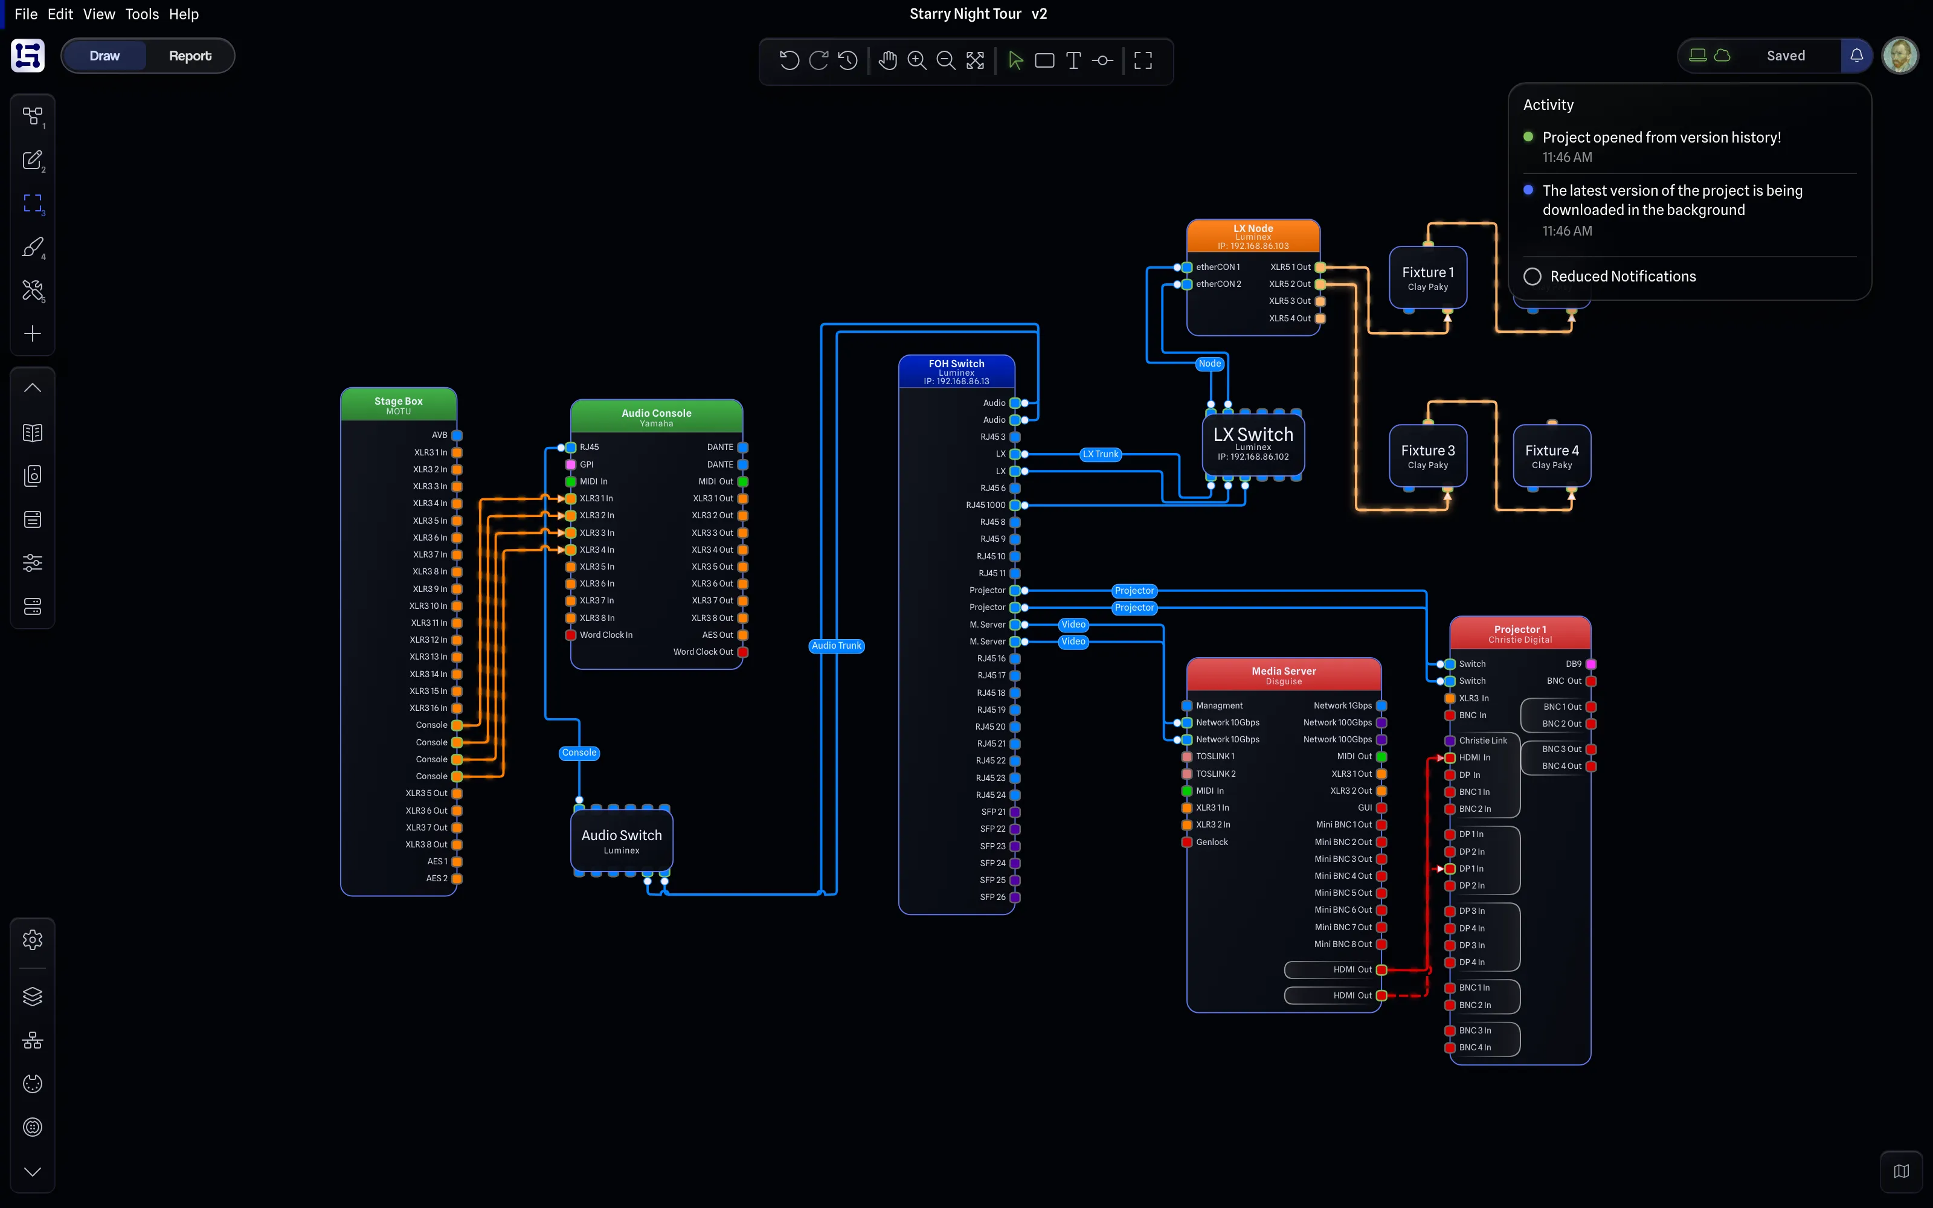Screen dimensions: 1933x1208
Task: Click the app logo icon
Action: (x=28, y=56)
